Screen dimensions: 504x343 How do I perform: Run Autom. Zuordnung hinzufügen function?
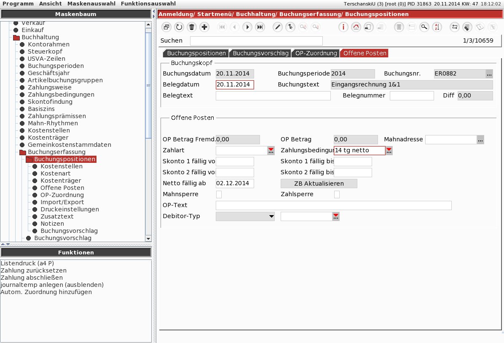tap(46, 292)
